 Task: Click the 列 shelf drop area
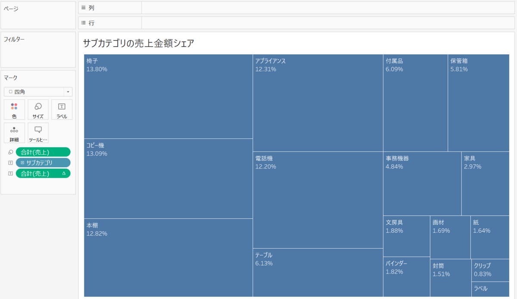click(328, 8)
